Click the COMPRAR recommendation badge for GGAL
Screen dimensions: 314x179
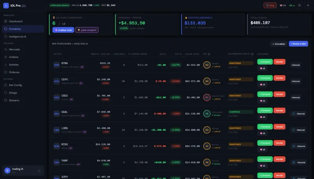(241, 112)
